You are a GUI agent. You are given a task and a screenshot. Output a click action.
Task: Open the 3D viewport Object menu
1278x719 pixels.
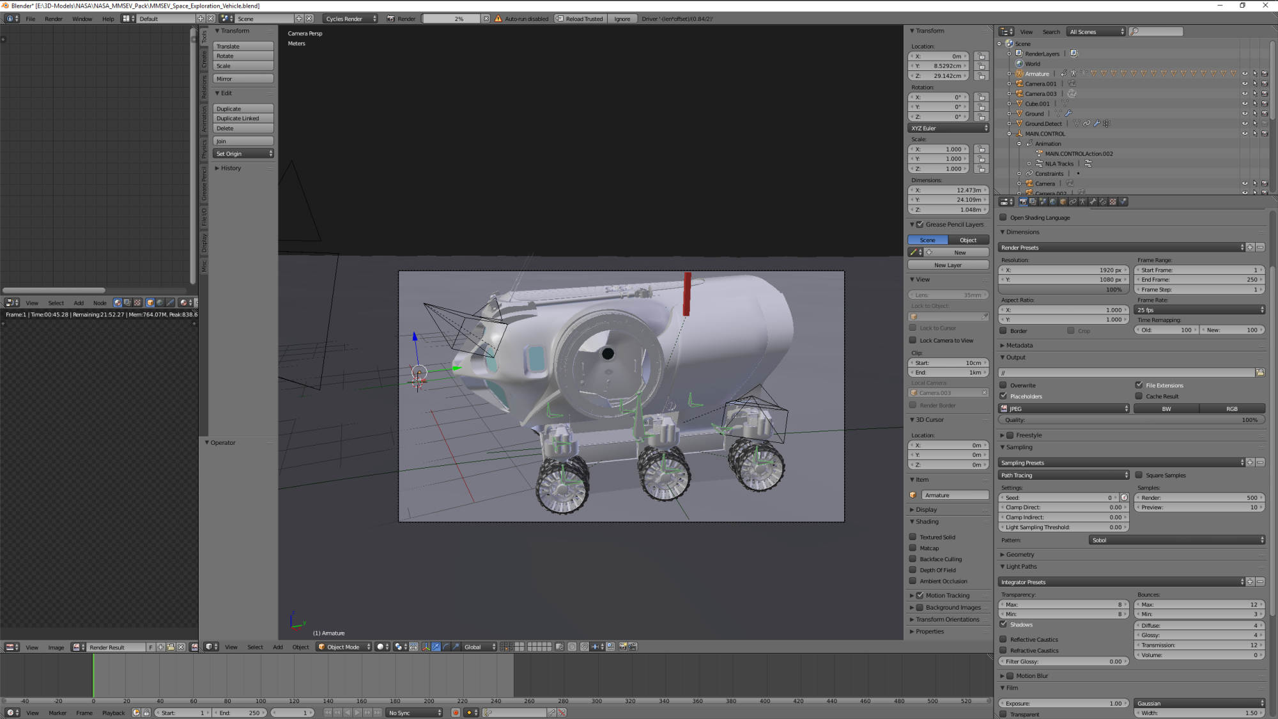click(x=300, y=647)
